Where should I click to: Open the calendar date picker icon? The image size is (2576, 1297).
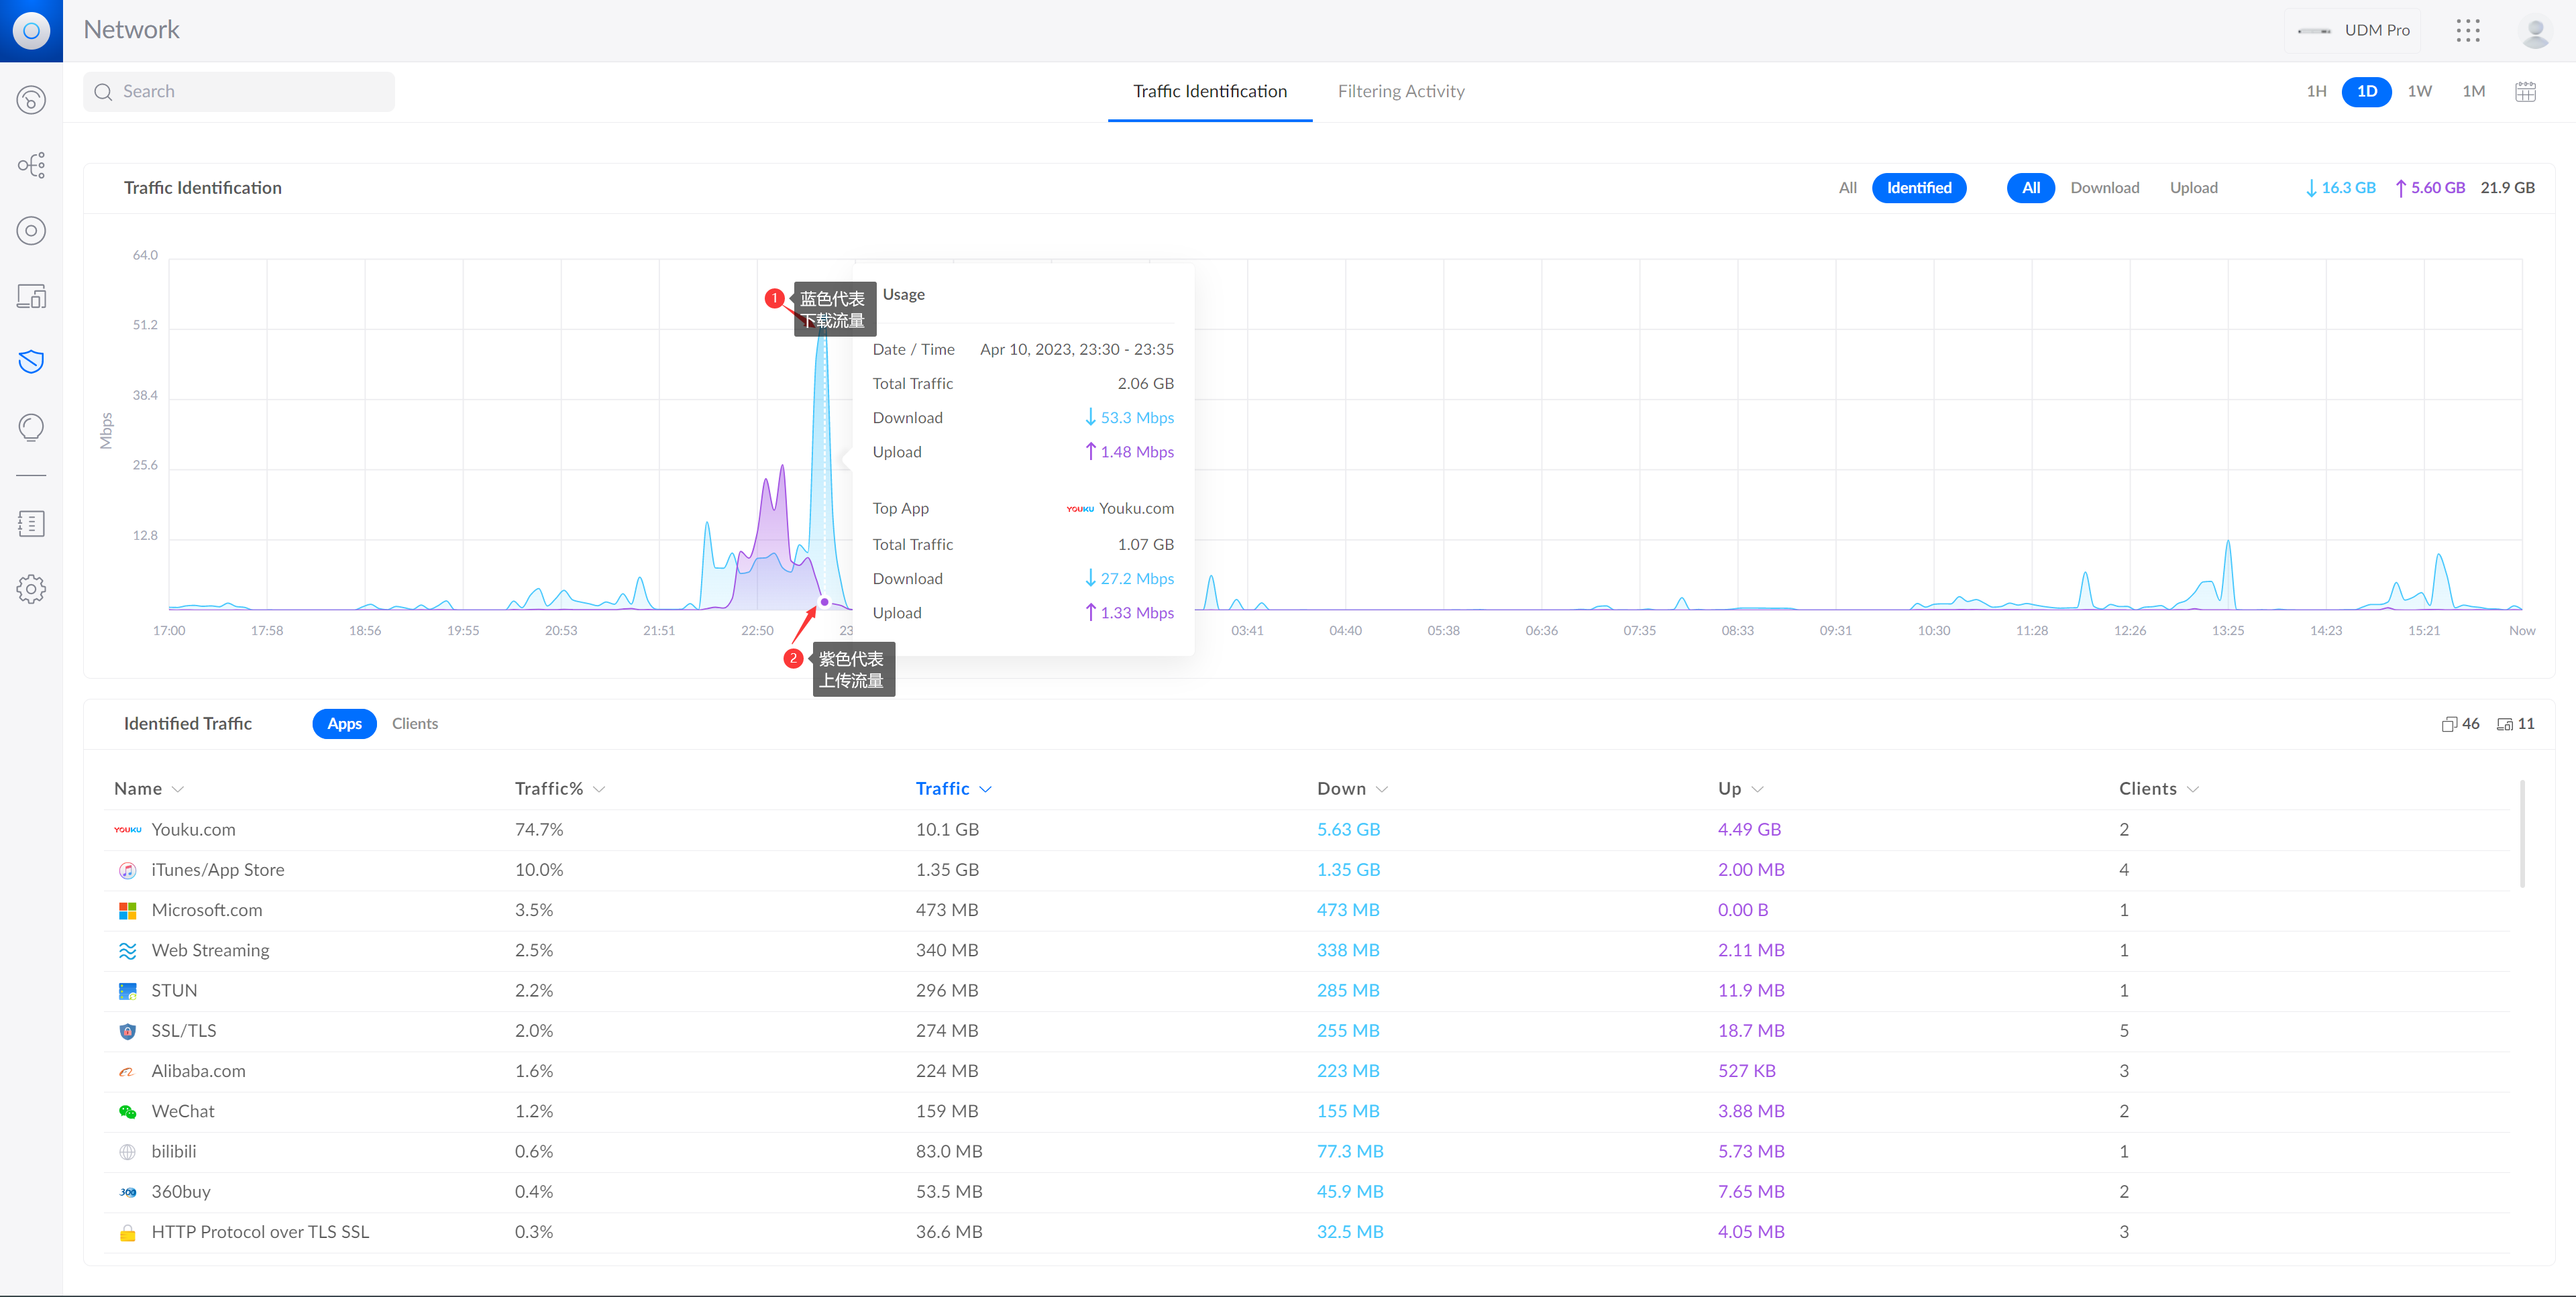coord(2525,92)
